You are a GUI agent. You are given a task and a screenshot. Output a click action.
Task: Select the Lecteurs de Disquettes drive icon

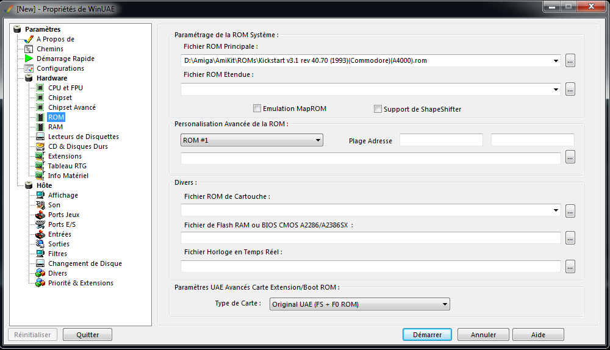click(40, 137)
